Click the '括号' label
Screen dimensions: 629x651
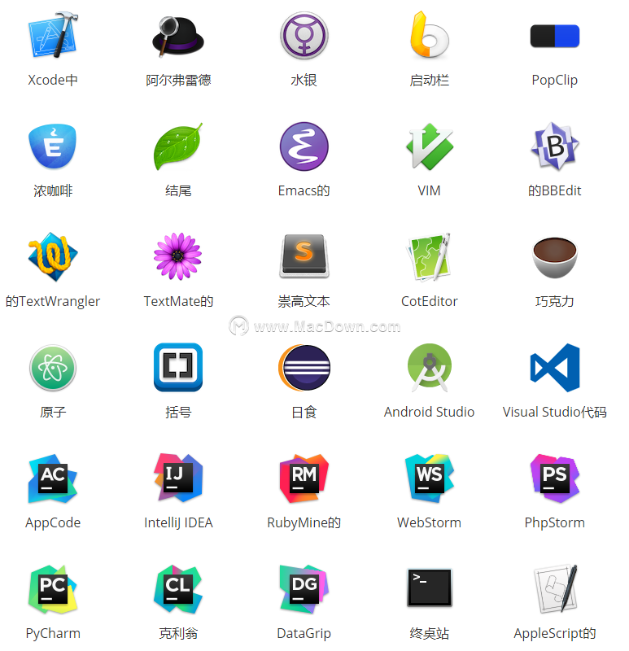click(x=178, y=412)
